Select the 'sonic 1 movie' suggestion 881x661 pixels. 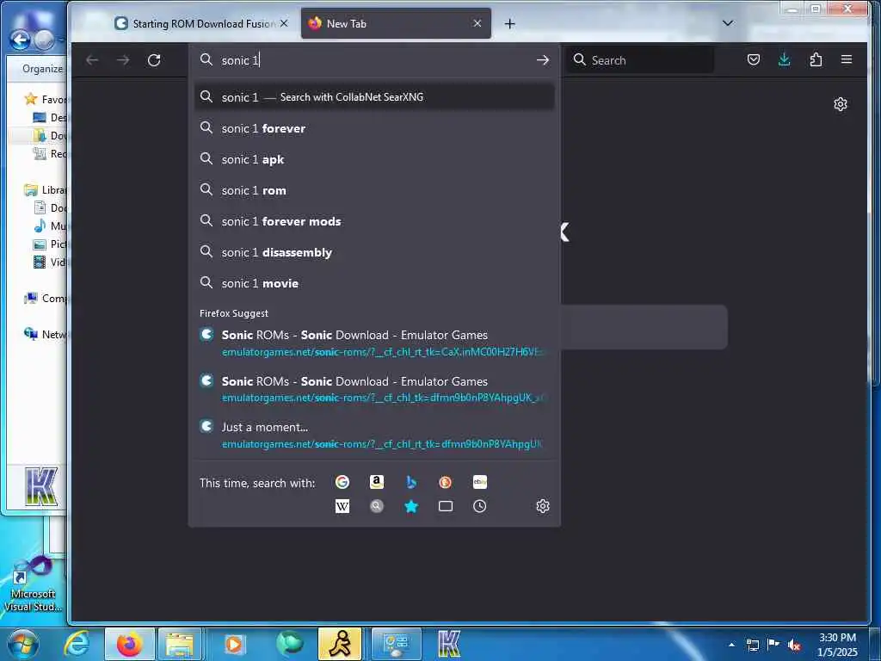[x=374, y=283]
